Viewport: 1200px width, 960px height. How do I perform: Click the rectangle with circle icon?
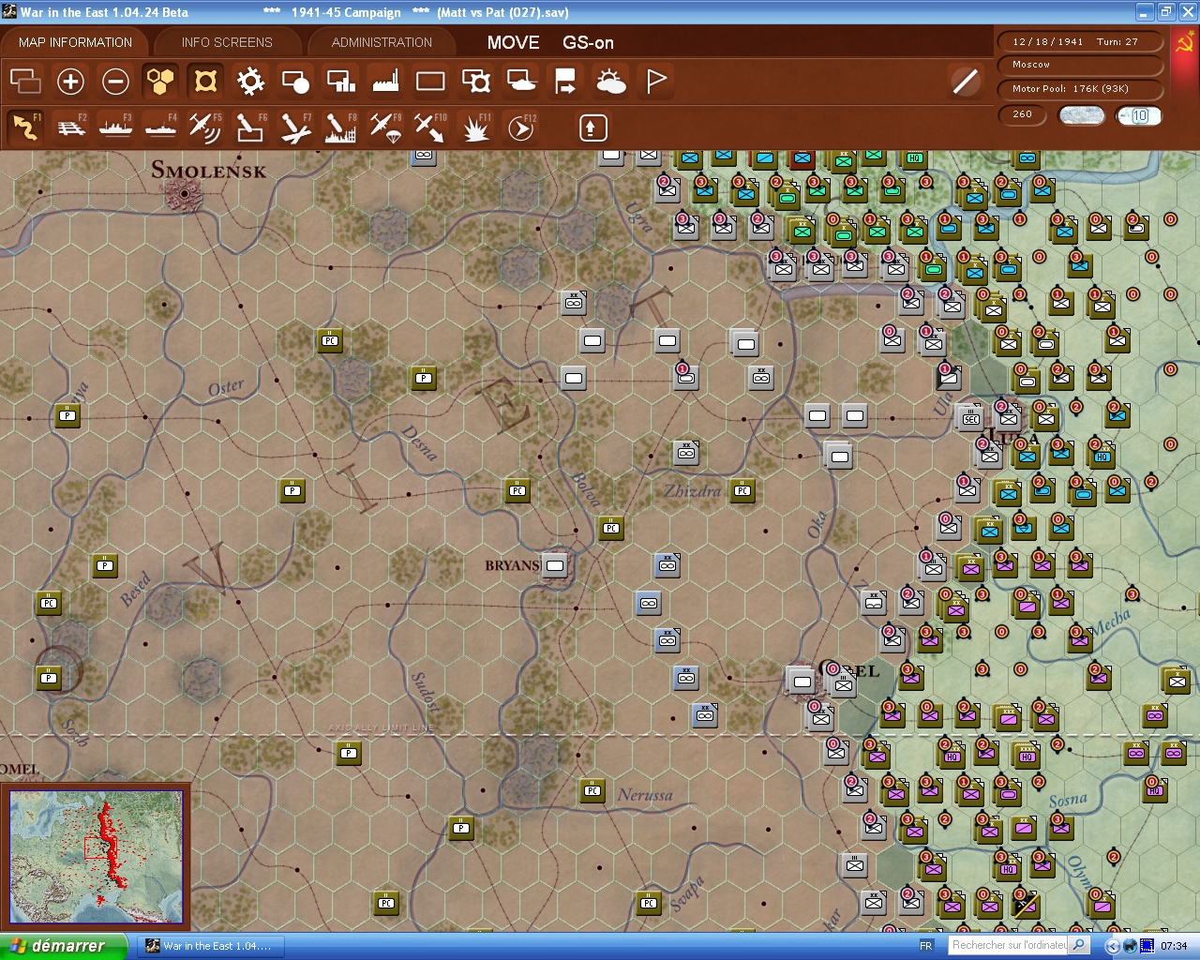coord(295,82)
